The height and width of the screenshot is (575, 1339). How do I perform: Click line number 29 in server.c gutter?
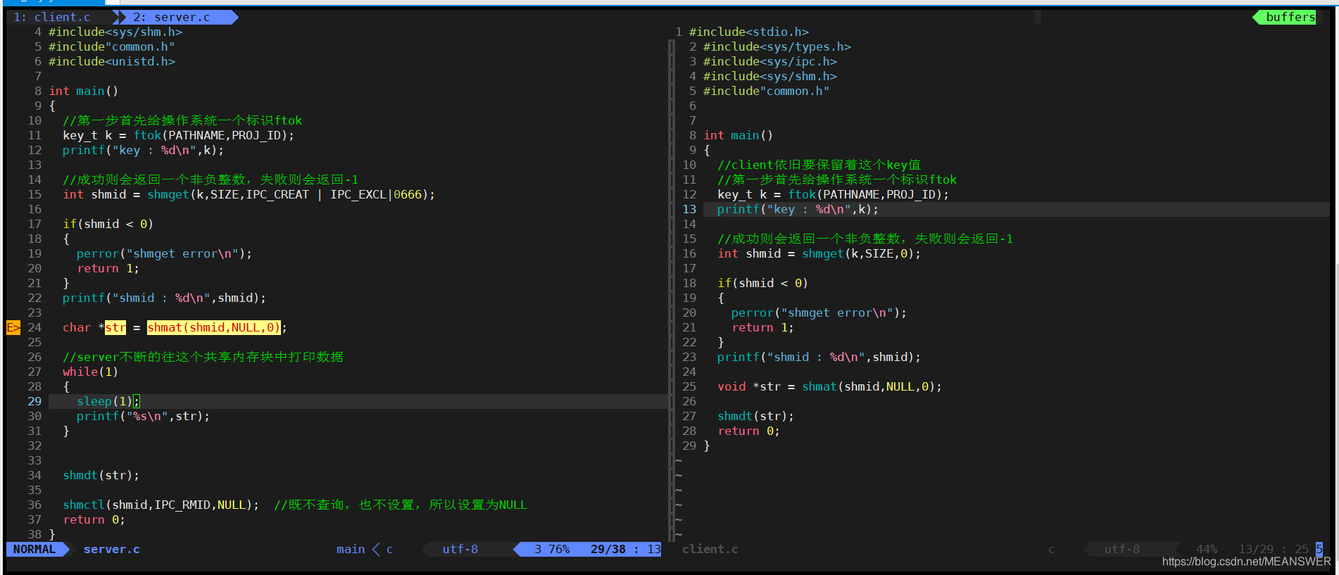(x=34, y=401)
